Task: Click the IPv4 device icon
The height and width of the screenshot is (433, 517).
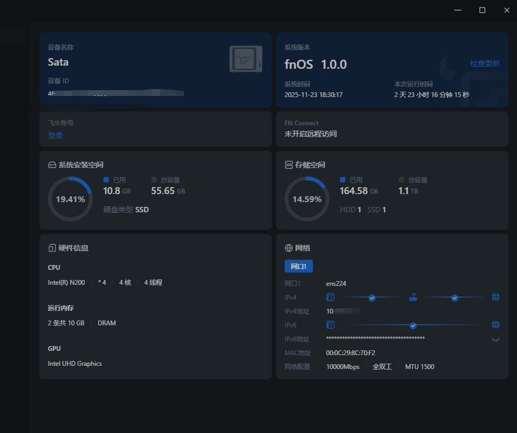Action: [x=330, y=297]
